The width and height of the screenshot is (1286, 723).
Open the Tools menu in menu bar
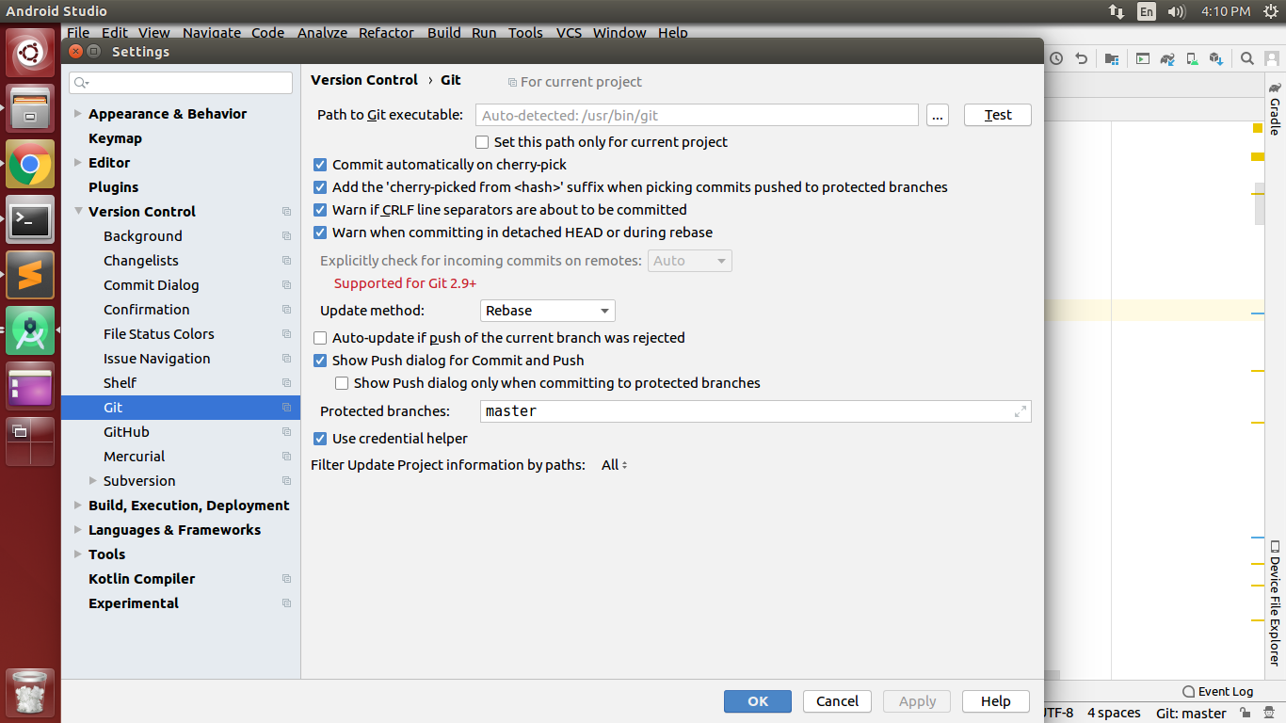(525, 33)
